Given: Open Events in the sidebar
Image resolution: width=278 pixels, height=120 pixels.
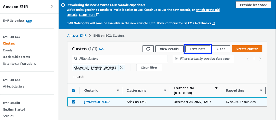Looking at the screenshot, I should pyautogui.click(x=8, y=50).
